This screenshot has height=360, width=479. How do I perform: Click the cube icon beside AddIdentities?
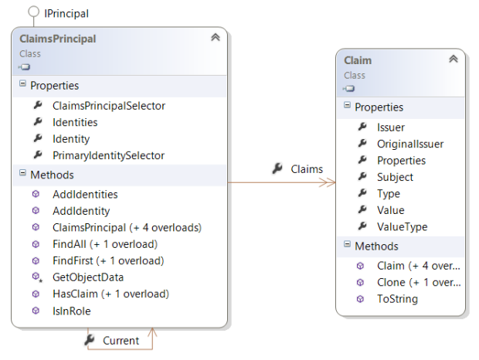(36, 194)
